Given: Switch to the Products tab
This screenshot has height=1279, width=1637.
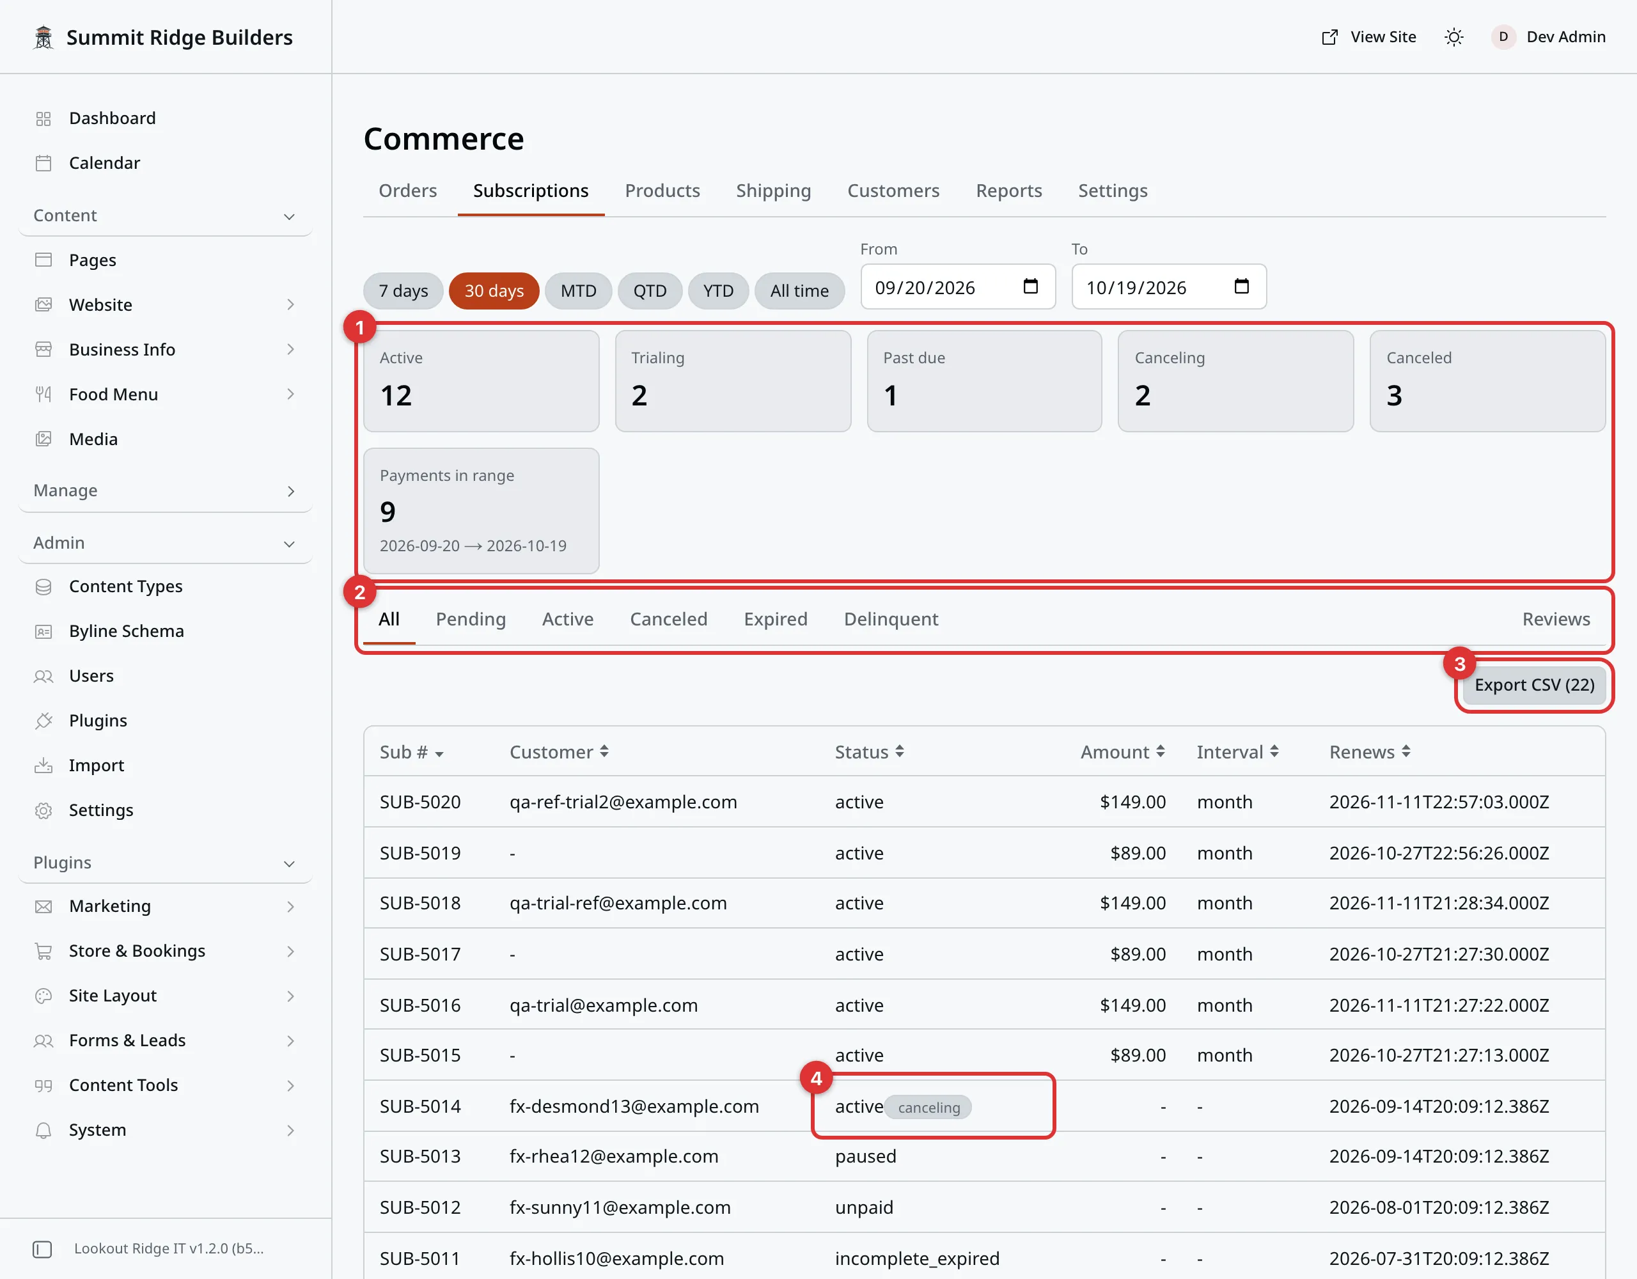Looking at the screenshot, I should (662, 191).
